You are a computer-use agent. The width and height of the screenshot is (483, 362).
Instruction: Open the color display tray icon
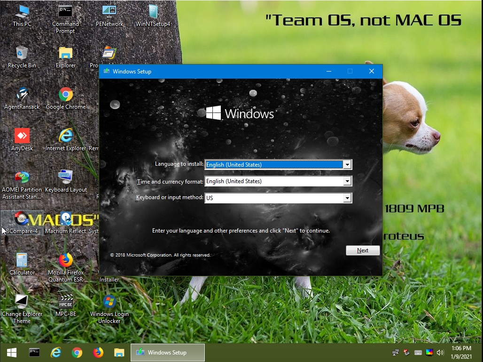click(x=429, y=353)
